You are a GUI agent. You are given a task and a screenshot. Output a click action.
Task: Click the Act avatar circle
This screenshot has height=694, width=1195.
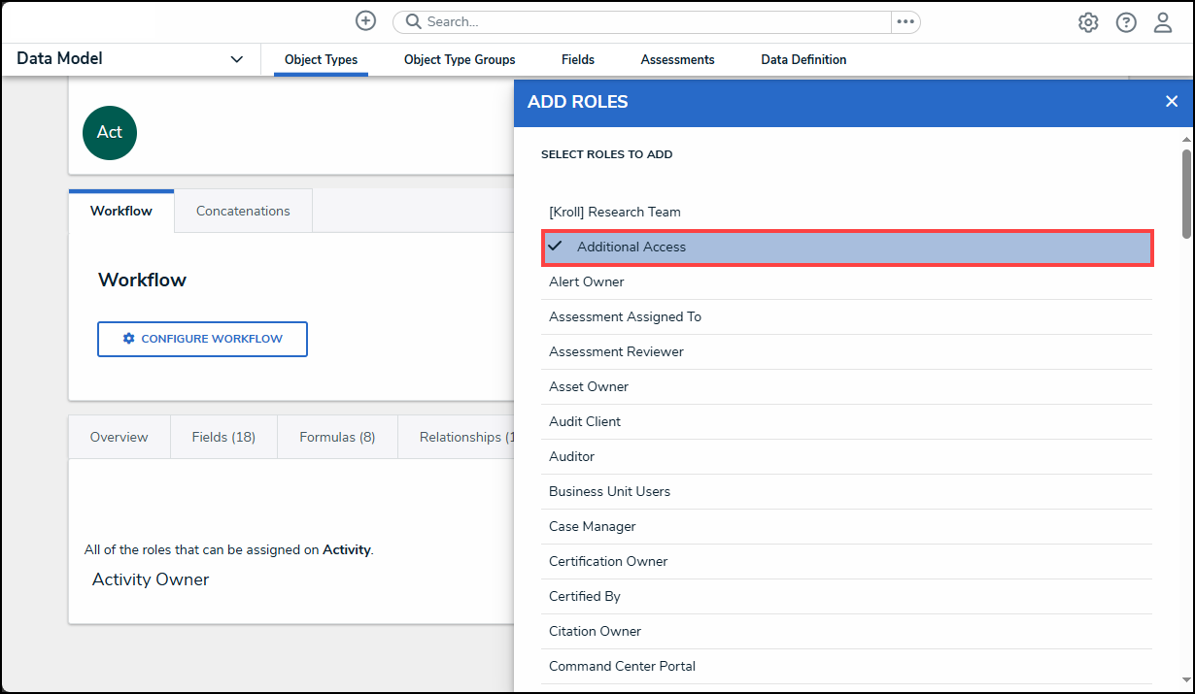[x=110, y=133]
